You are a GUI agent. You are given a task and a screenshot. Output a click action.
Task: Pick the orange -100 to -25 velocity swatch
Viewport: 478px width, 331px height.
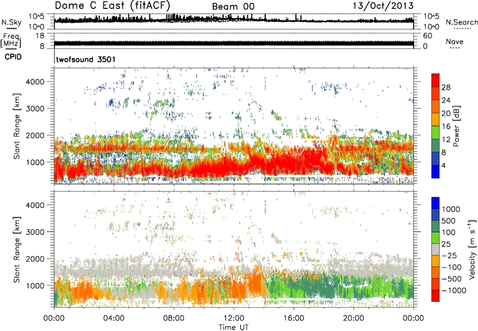[436, 261]
